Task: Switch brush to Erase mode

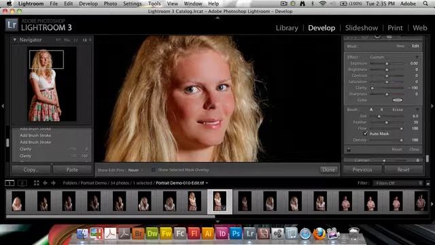Action: coord(397,110)
